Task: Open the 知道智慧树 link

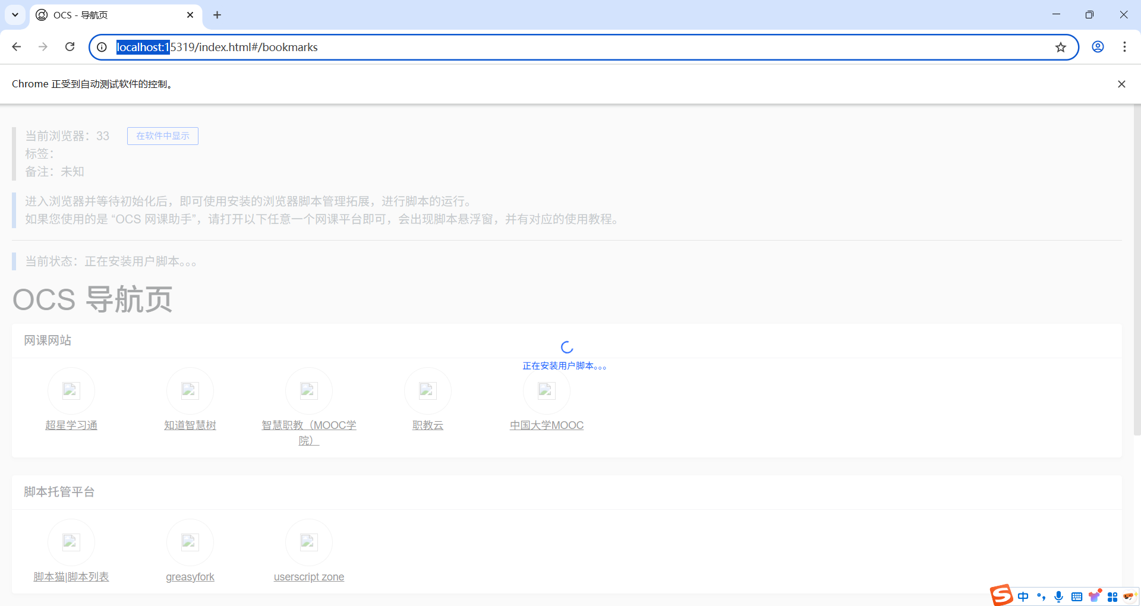Action: tap(190, 425)
